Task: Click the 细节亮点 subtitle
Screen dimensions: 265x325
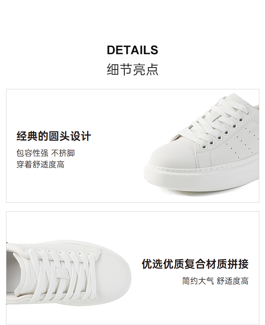Action: pyautogui.click(x=132, y=69)
